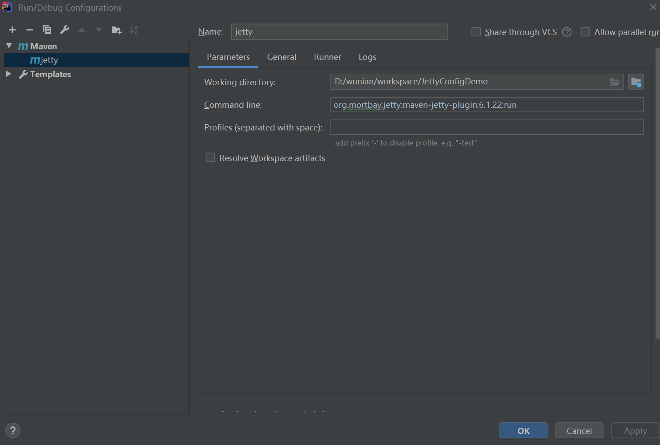Move configuration up arrow icon
Image resolution: width=660 pixels, height=445 pixels.
tap(82, 30)
